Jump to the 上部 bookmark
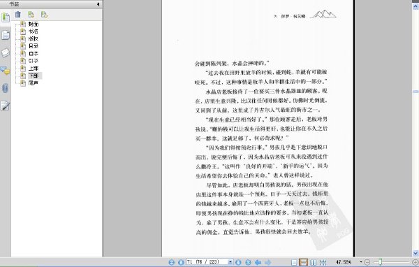 pyautogui.click(x=34, y=68)
